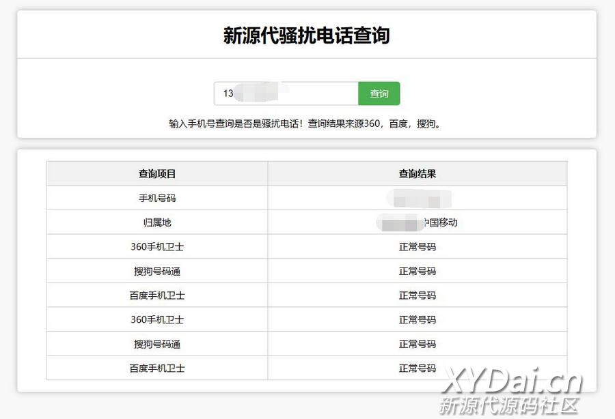The width and height of the screenshot is (615, 419).
Task: Click the second 搜狗号码通 row label
Action: (x=157, y=344)
